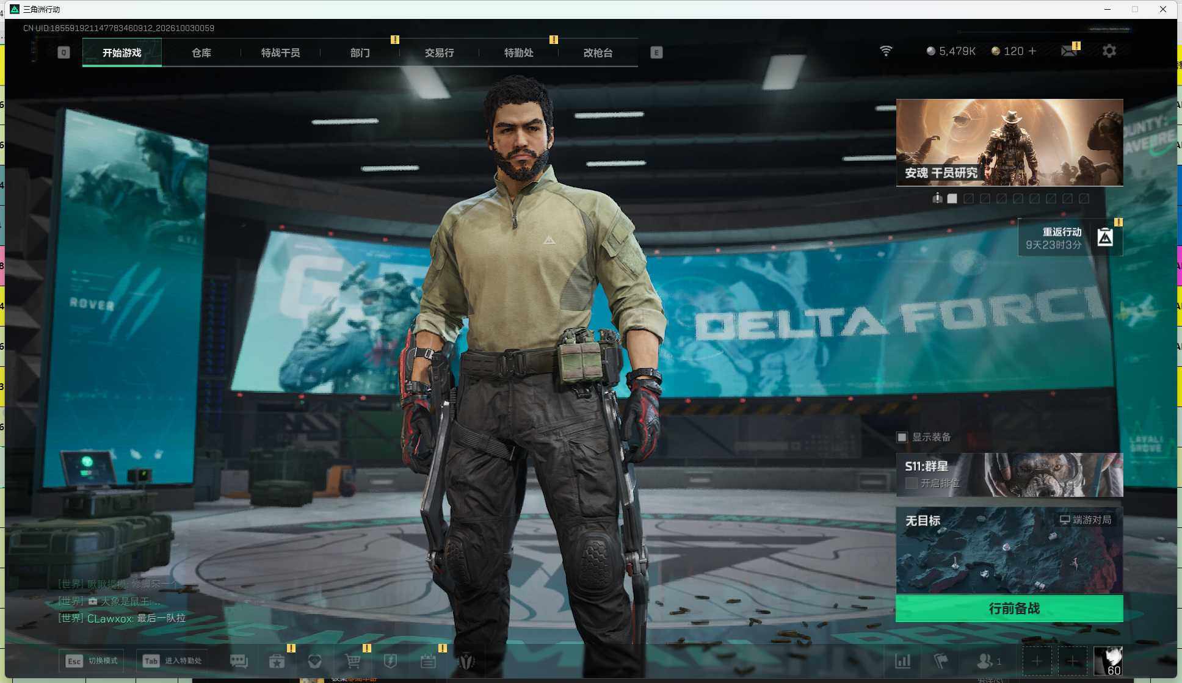The image size is (1182, 683).
Task: Open the calendar events icon
Action: (428, 661)
